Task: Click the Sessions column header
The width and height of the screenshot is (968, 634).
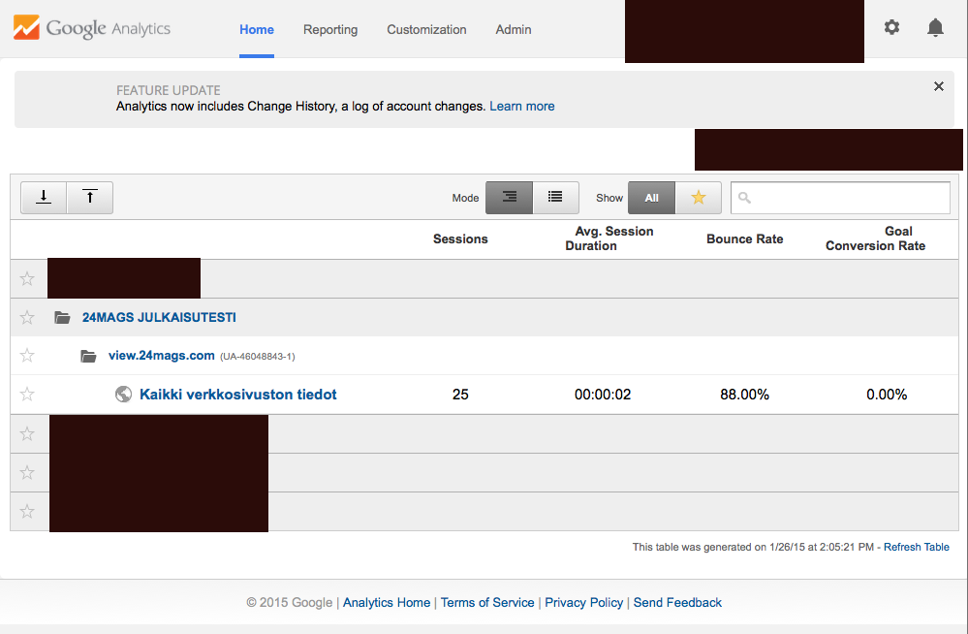Action: pyautogui.click(x=460, y=239)
